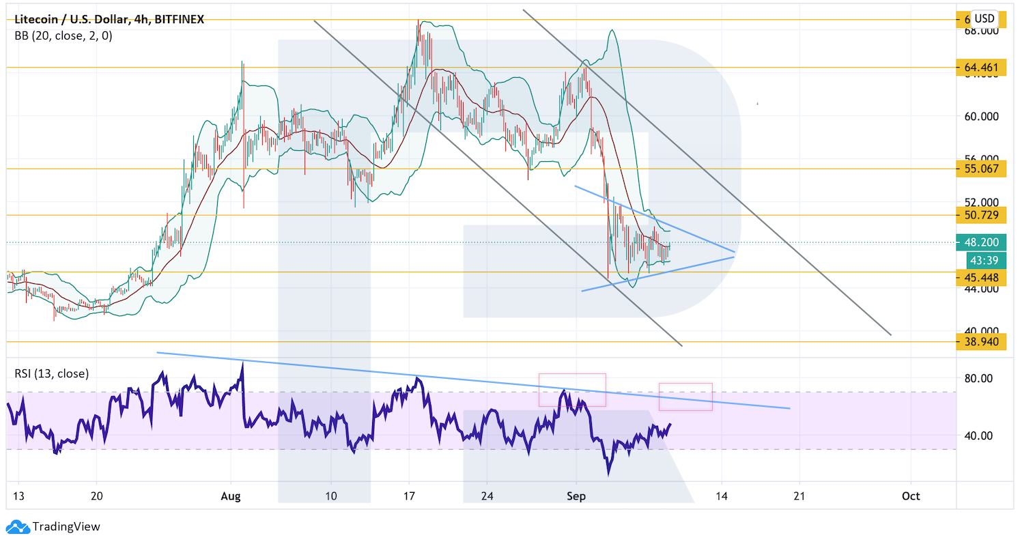Click the 52.000 price axis value

[981, 202]
